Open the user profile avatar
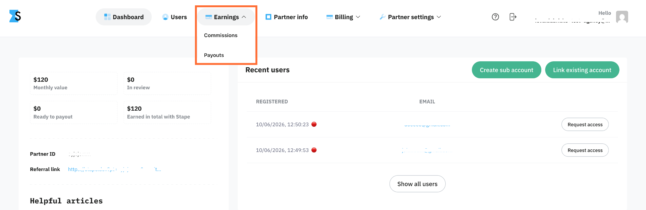This screenshot has width=646, height=210. pyautogui.click(x=622, y=17)
